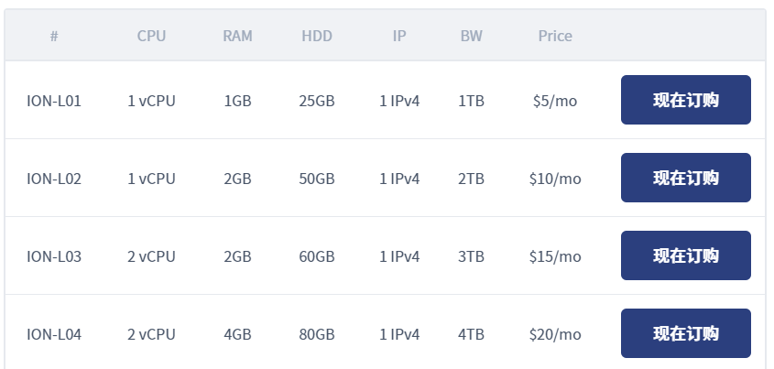Click the IP column header
This screenshot has height=369, width=774.
pos(399,36)
